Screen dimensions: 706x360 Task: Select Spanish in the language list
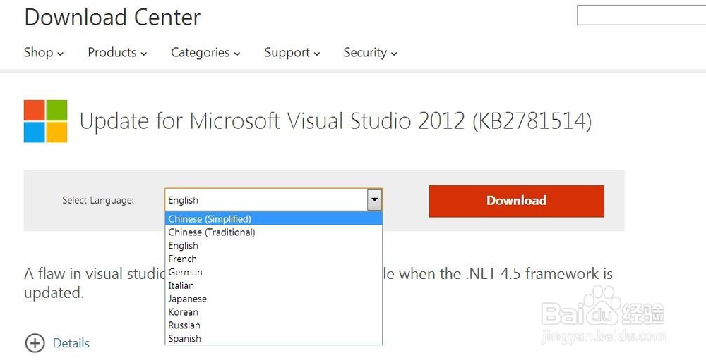tap(274, 338)
